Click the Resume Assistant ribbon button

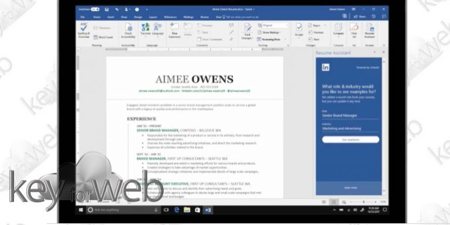[x=370, y=30]
